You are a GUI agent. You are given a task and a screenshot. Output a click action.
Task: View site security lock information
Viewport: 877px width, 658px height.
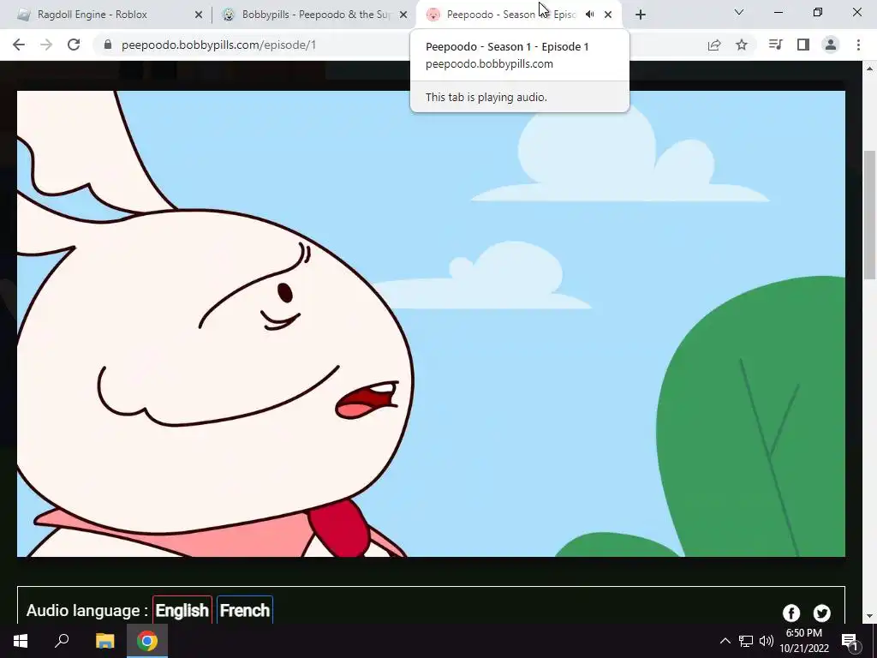click(108, 45)
